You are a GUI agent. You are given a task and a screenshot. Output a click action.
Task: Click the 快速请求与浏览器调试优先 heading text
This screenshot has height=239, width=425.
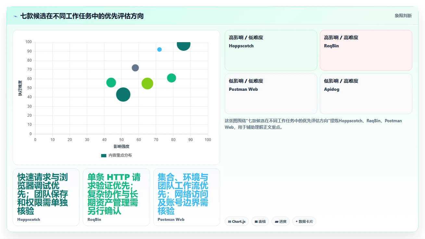(x=43, y=194)
